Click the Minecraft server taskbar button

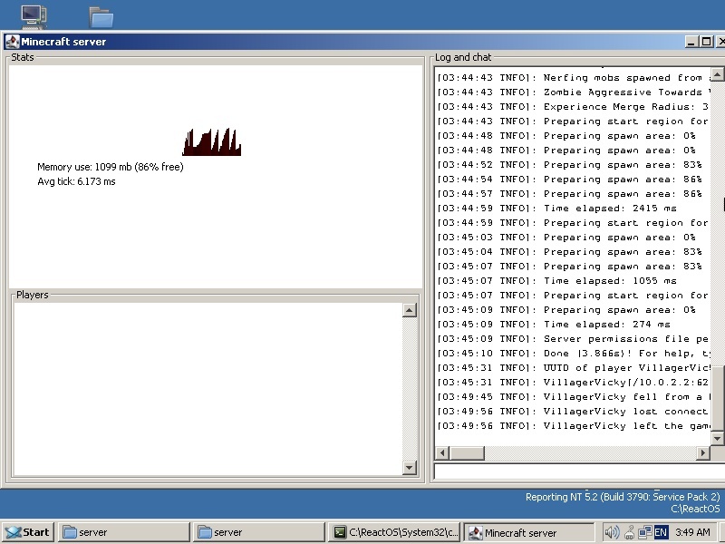[529, 532]
